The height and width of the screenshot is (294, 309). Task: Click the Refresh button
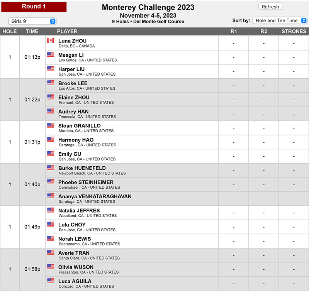point(270,7)
